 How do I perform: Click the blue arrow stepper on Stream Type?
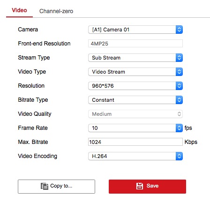tap(179, 58)
